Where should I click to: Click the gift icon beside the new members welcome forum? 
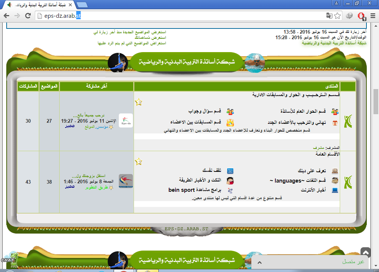click(x=335, y=122)
